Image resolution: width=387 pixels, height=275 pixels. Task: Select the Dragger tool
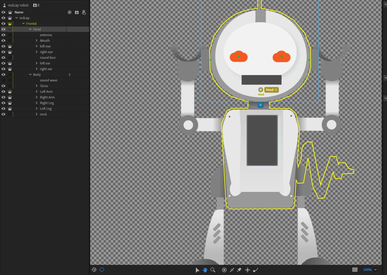pyautogui.click(x=248, y=270)
